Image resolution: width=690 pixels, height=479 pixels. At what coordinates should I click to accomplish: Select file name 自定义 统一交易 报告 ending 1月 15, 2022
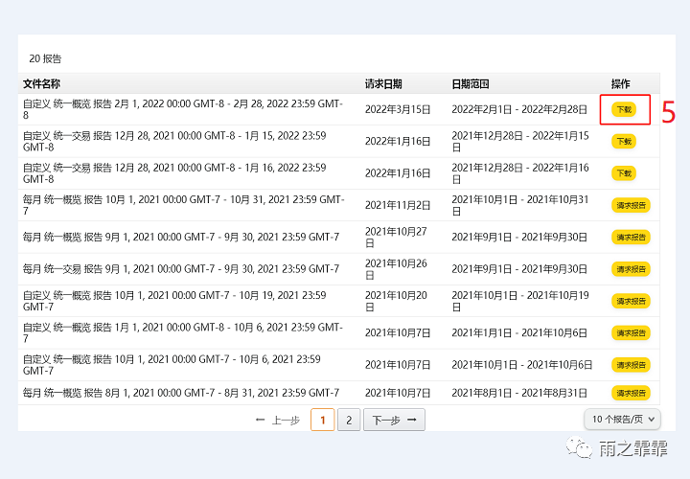coord(174,141)
